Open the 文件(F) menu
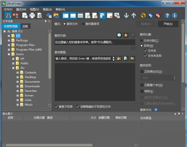187x147 pixels. [x=8, y=9]
